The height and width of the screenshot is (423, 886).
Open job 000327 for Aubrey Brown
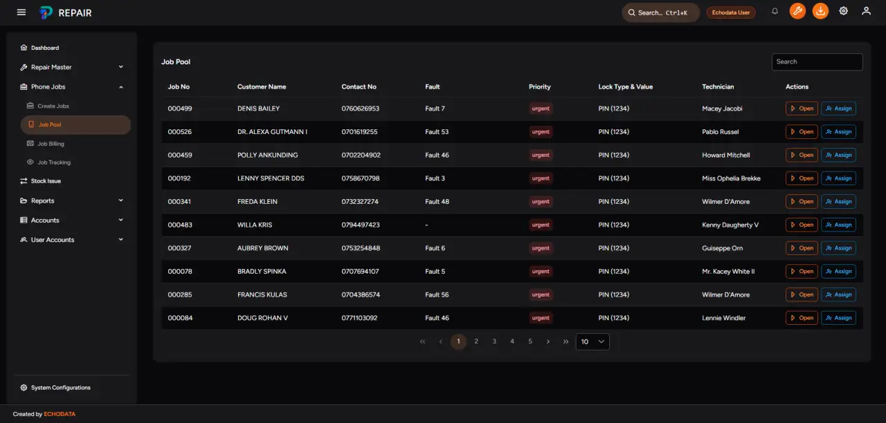[802, 248]
